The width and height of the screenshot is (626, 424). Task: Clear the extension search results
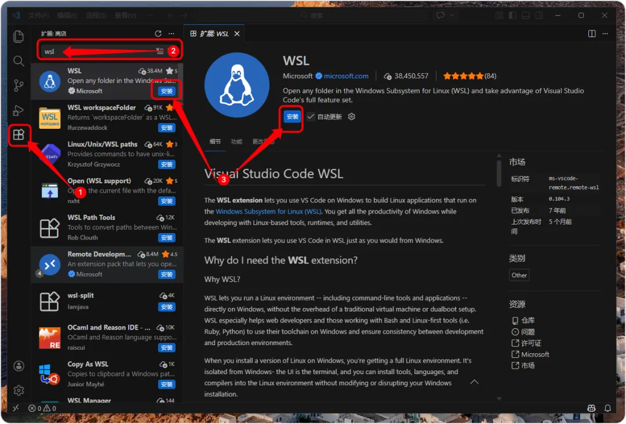pyautogui.click(x=160, y=50)
